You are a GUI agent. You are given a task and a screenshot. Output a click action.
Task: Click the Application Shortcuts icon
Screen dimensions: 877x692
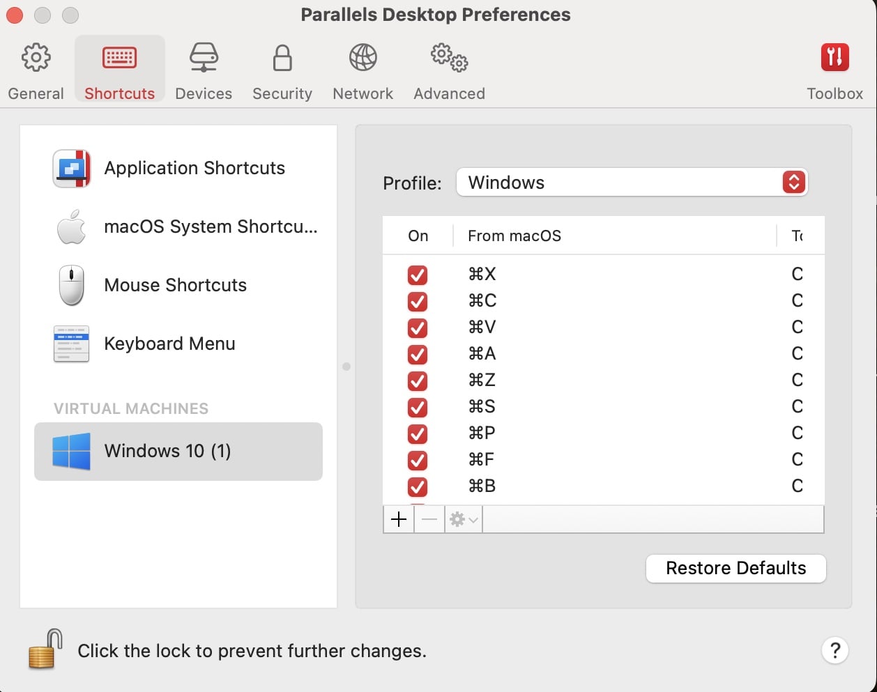click(72, 169)
